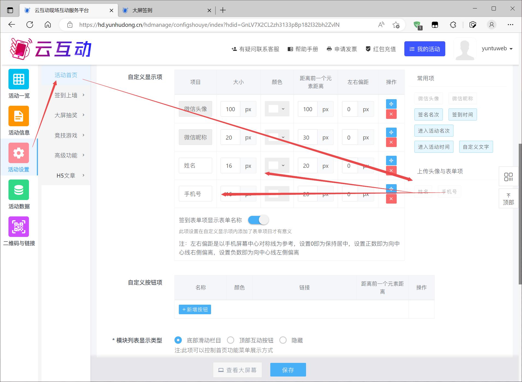522x382 pixels.
Task: Toggle 签到表单项显示表单名称 switch
Action: [258, 220]
